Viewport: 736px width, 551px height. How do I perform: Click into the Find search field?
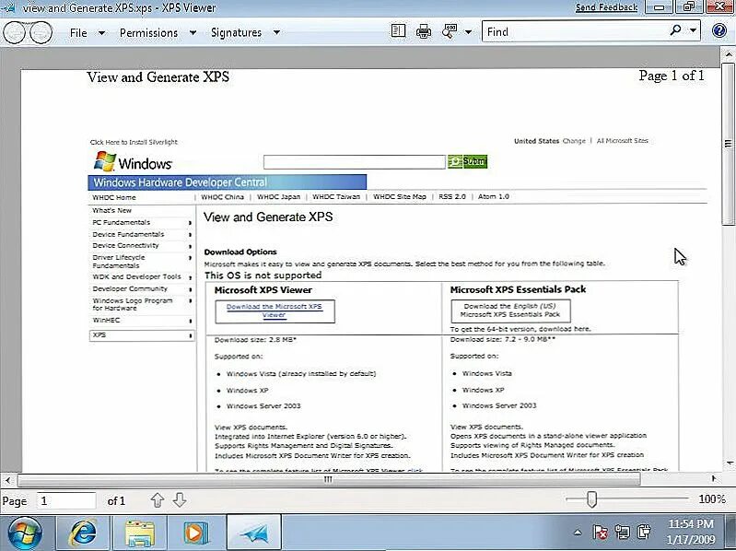click(x=575, y=31)
